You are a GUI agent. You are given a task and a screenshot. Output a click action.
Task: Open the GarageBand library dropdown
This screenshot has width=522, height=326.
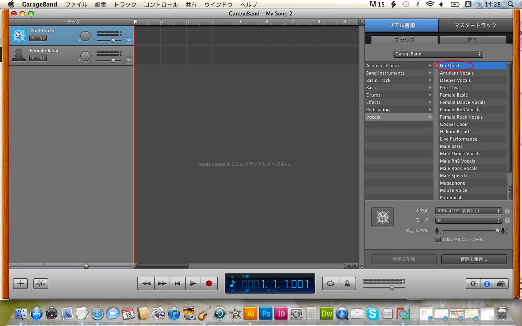438,54
